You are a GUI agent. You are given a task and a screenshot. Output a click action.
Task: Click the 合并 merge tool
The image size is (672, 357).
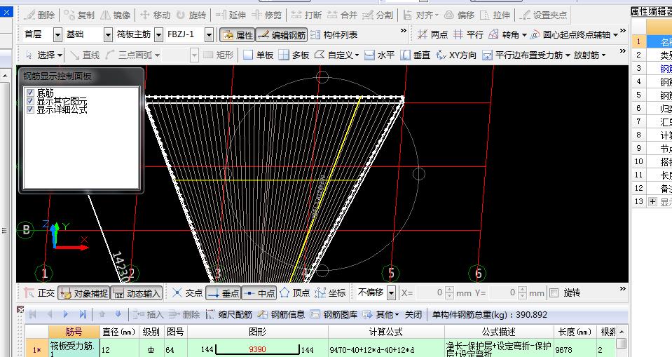(x=342, y=15)
